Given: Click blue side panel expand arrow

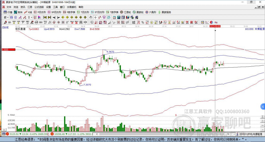Looking at the screenshot, I should point(263,107).
